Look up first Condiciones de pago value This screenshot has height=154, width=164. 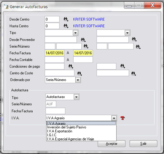tap(71, 66)
